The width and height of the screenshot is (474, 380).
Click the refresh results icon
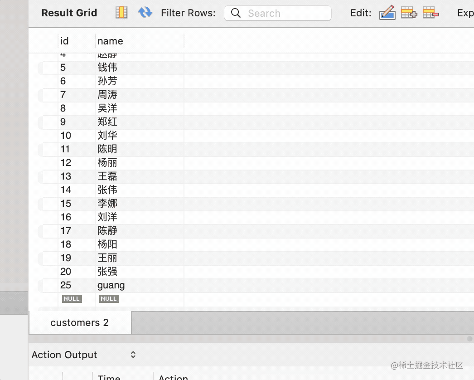click(145, 13)
